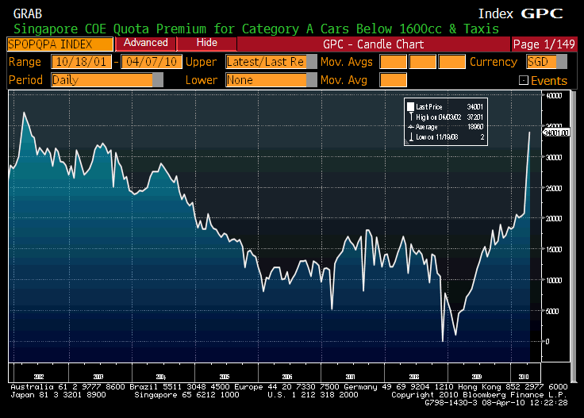584x418 pixels.
Task: Click the SPOPQPA INDEX ticker field
Action: pos(60,44)
